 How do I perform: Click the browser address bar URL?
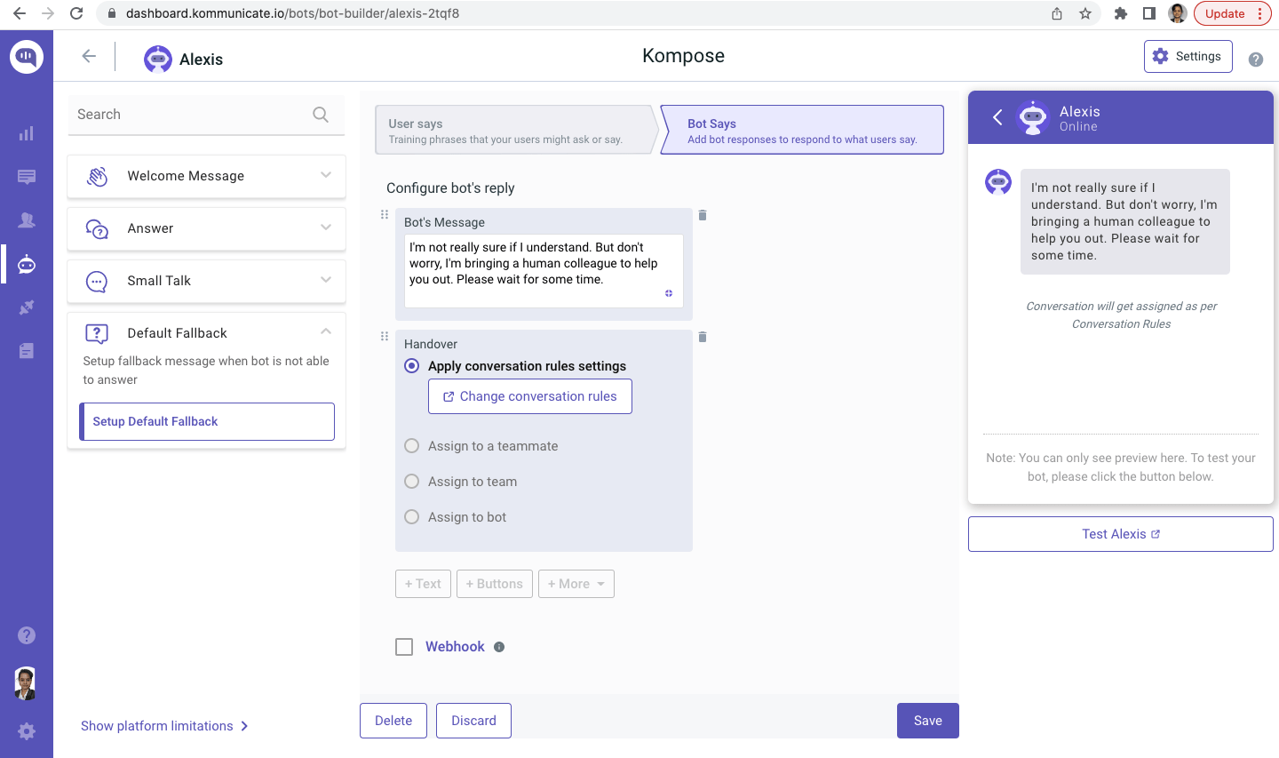[292, 13]
